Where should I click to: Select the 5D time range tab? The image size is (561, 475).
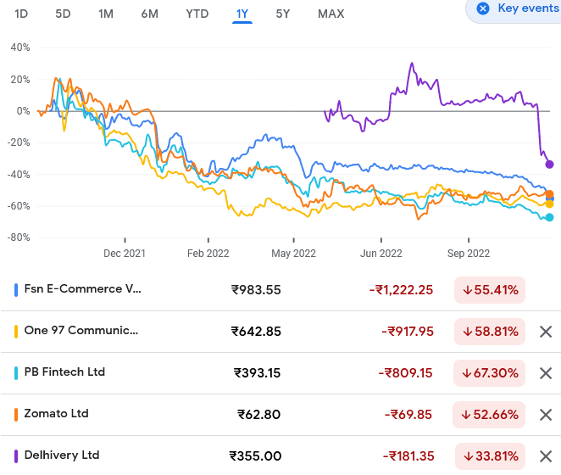[64, 14]
